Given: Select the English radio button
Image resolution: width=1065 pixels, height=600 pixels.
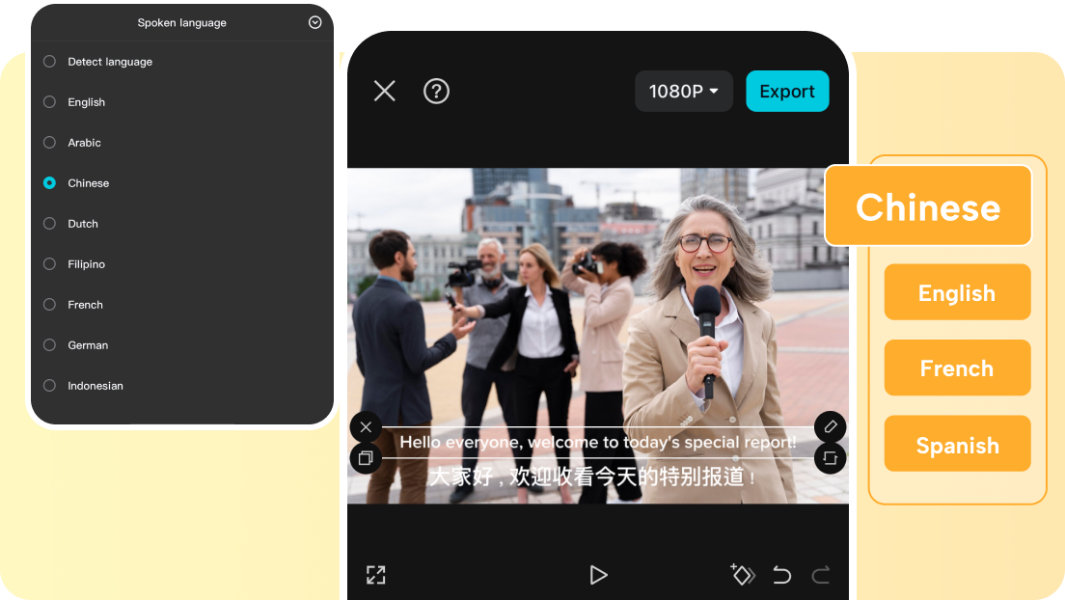Looking at the screenshot, I should (x=49, y=102).
